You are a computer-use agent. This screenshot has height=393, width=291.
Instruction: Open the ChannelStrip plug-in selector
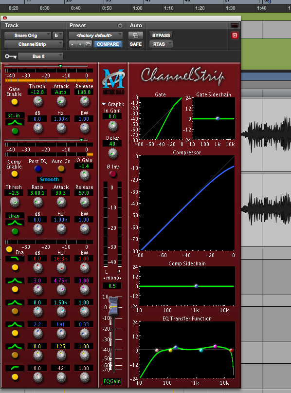click(x=34, y=44)
